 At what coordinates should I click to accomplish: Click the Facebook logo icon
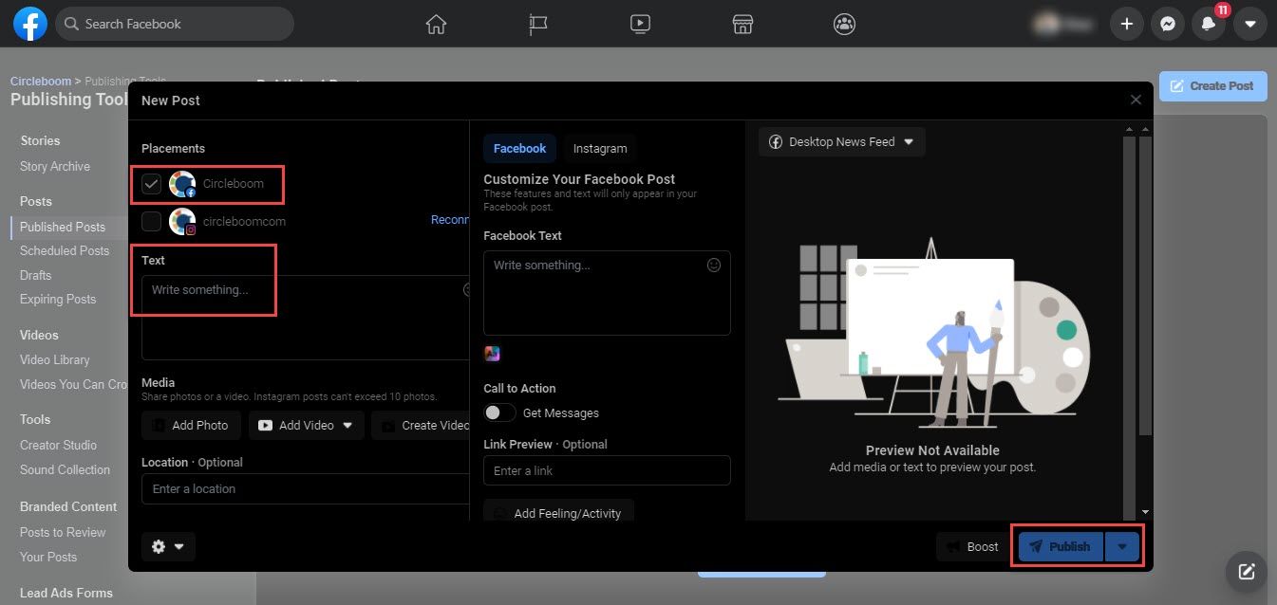[30, 24]
